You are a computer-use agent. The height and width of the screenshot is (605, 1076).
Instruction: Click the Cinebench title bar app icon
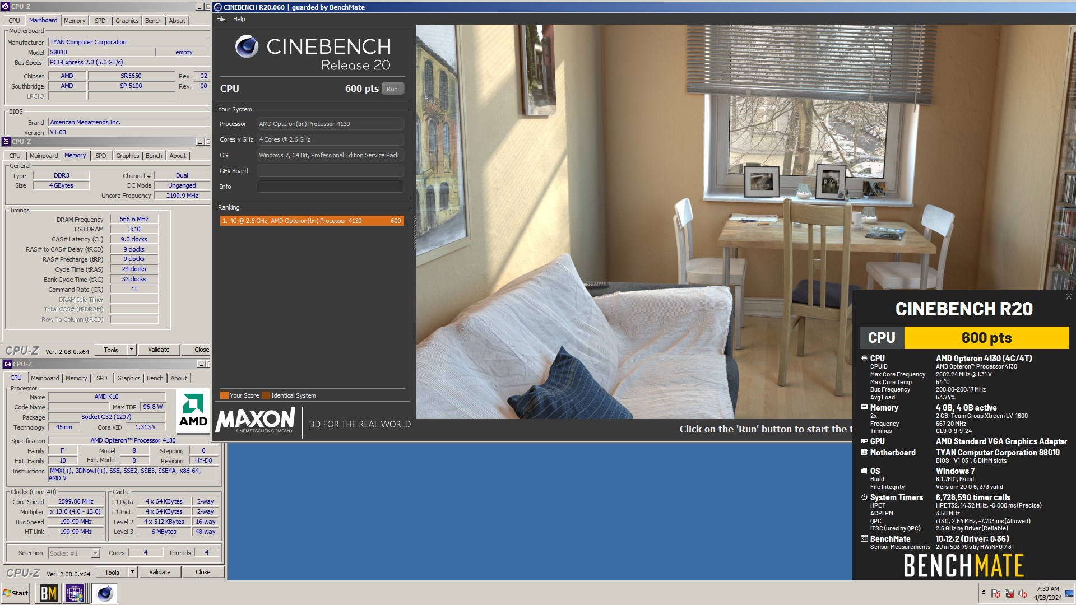[218, 7]
